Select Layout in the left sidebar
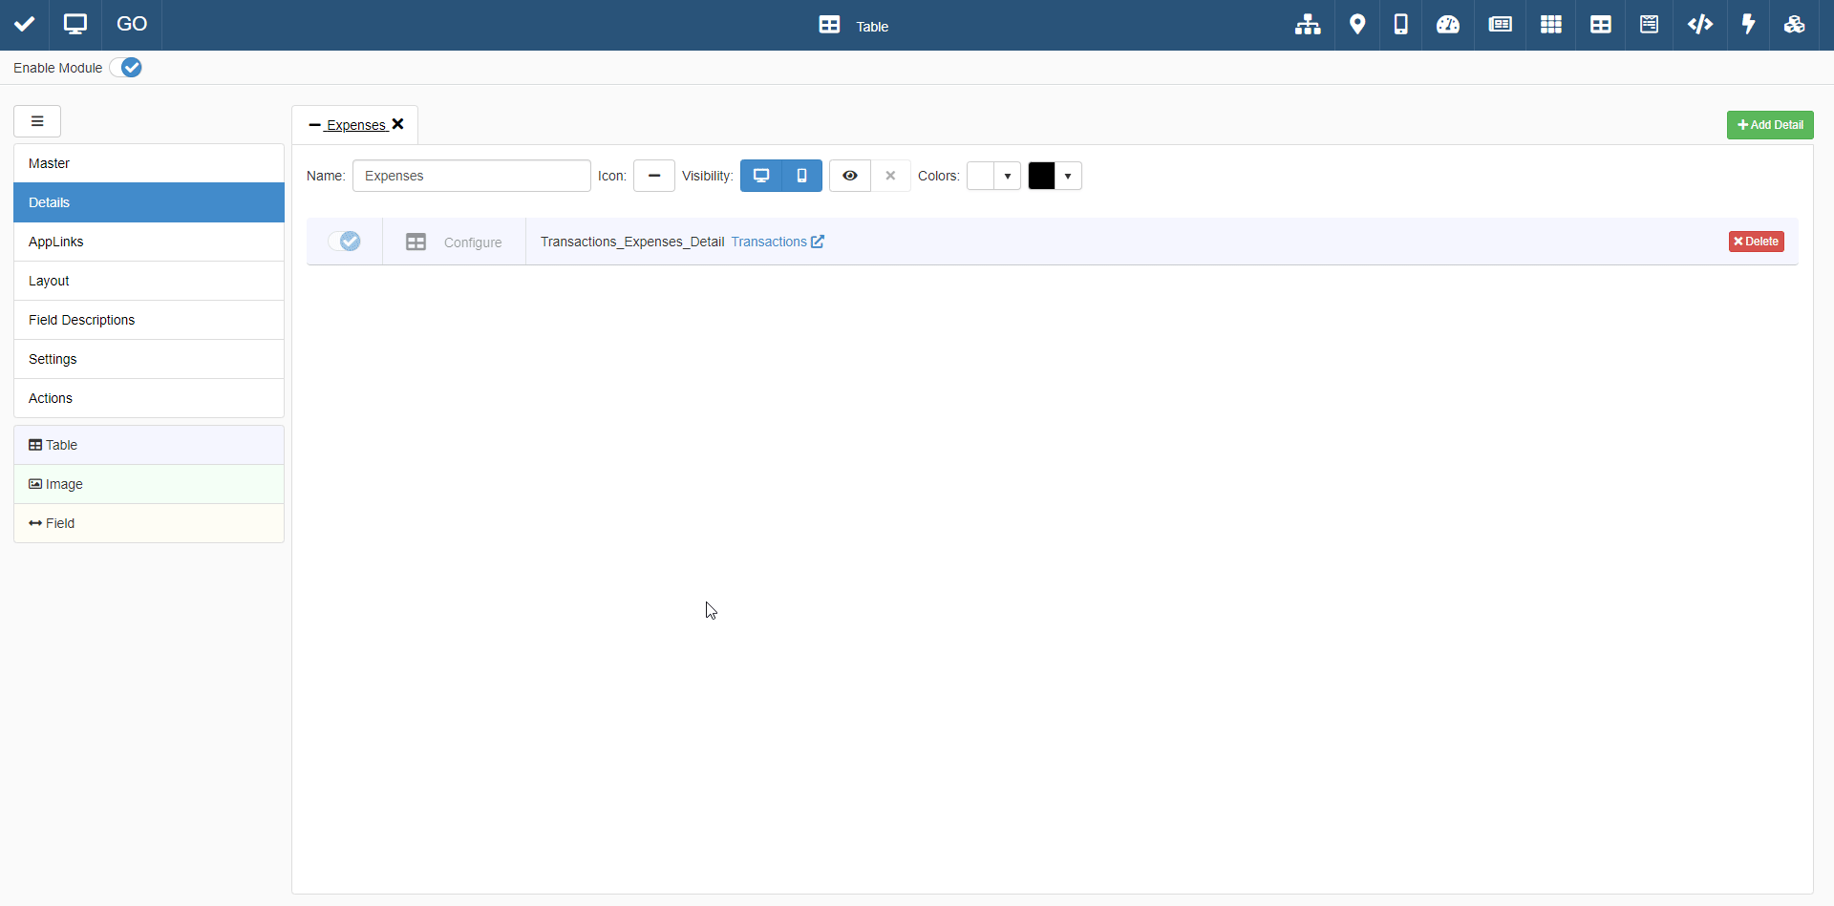The width and height of the screenshot is (1834, 906). tap(49, 281)
